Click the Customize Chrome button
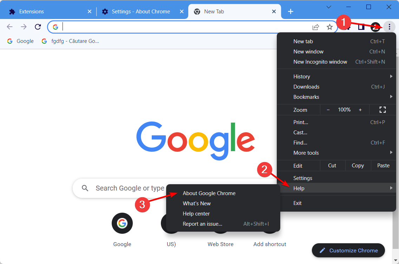This screenshot has height=264, width=399. point(348,250)
